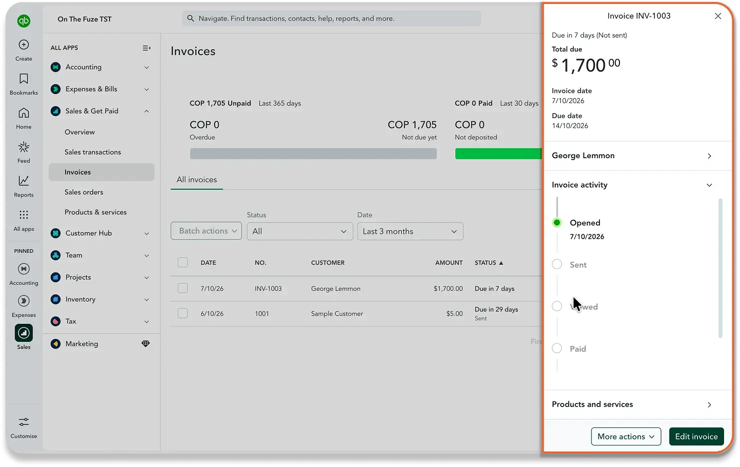Click the Sales & Get Paid app icon
Viewport: 740px width, 467px height.
coord(56,111)
